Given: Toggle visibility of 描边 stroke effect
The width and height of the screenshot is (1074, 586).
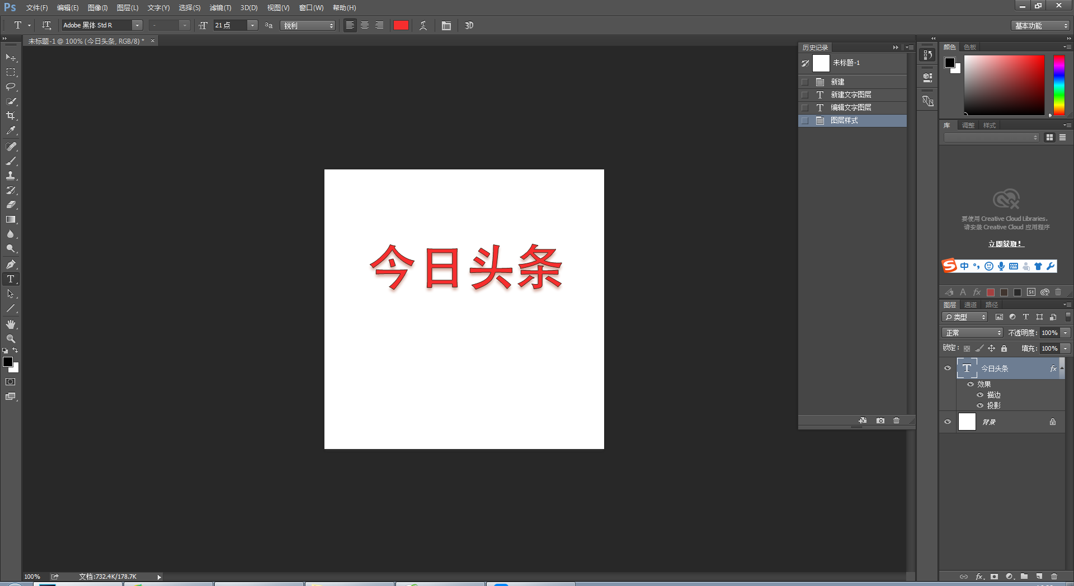Looking at the screenshot, I should pyautogui.click(x=980, y=395).
